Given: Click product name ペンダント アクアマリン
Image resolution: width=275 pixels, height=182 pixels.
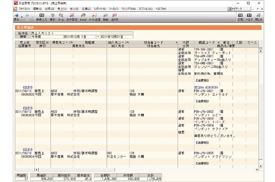Looking at the screenshot, I should (213, 157).
